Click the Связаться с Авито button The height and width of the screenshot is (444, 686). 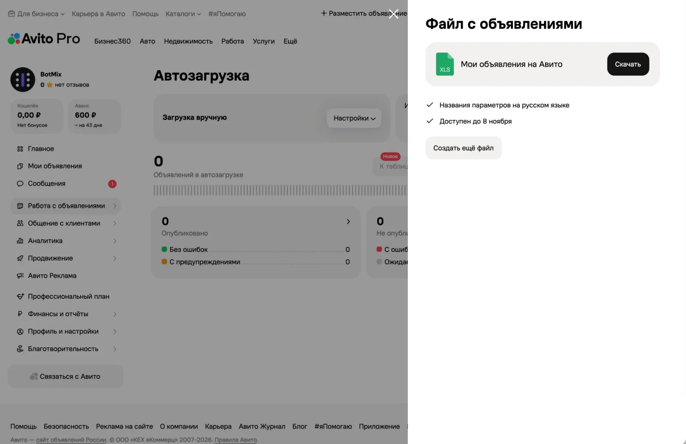click(66, 376)
